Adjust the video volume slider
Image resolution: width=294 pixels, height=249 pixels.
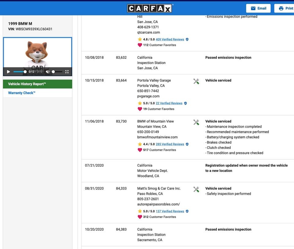[57, 72]
